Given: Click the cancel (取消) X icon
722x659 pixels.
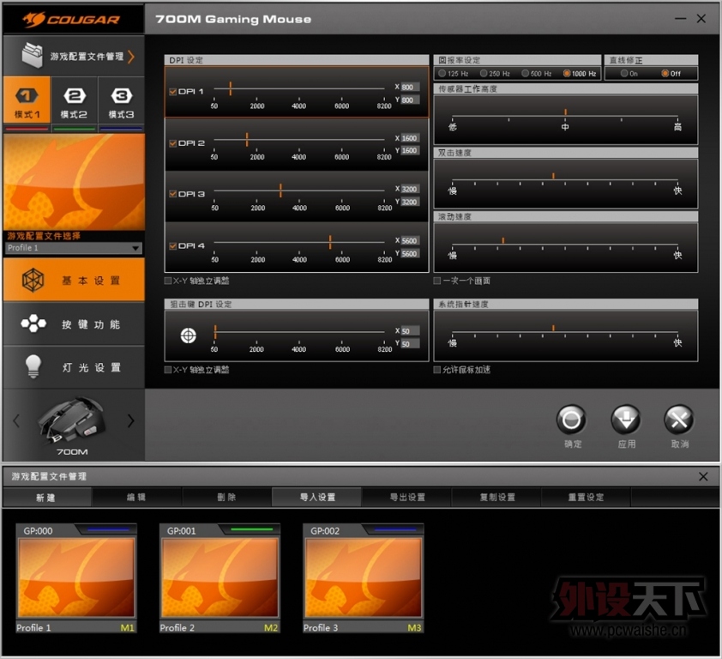Looking at the screenshot, I should (679, 420).
